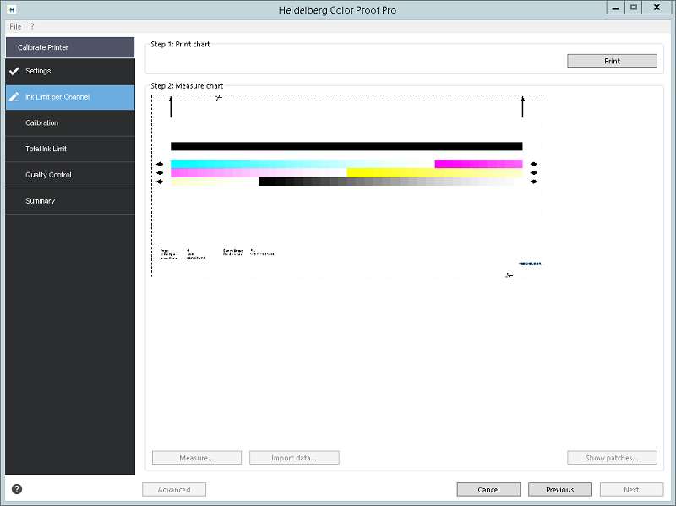Click the checkmark icon beside Settings
The width and height of the screenshot is (676, 506).
[x=14, y=71]
